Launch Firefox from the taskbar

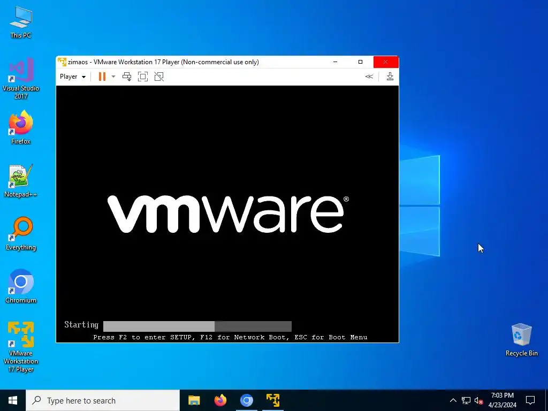click(220, 400)
